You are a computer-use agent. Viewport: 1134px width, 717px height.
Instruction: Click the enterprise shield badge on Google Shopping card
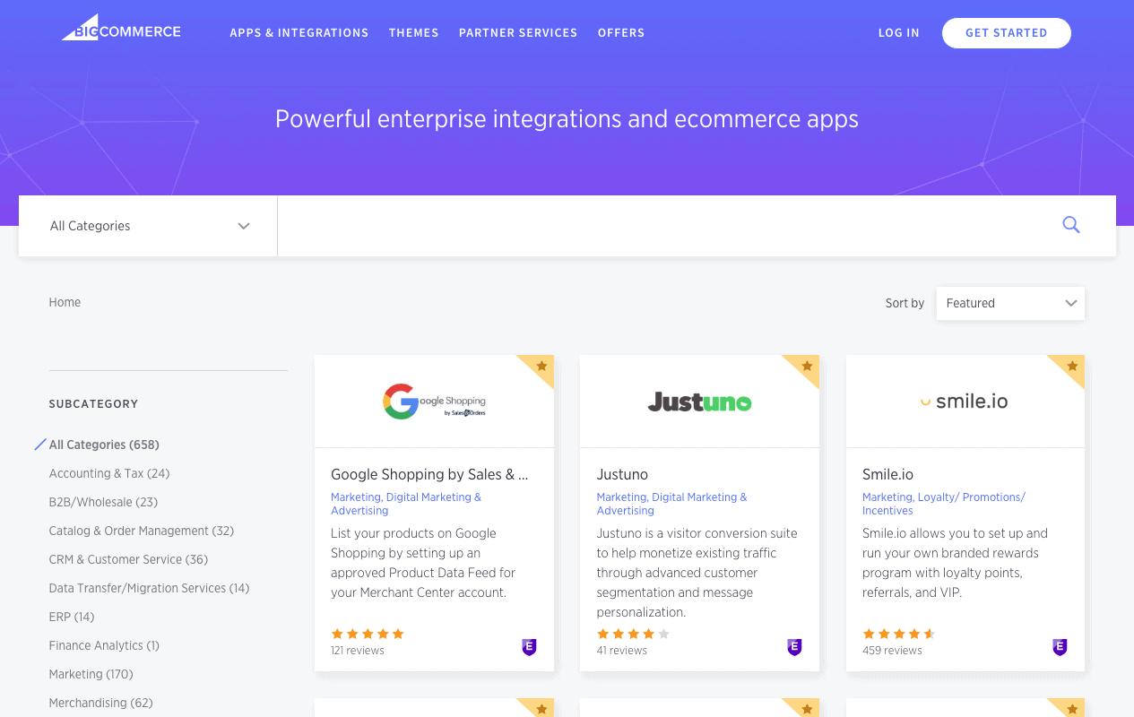(x=529, y=647)
